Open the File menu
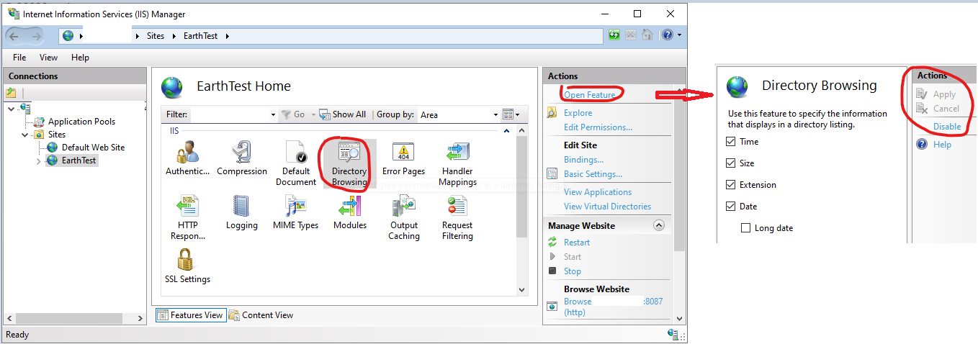 click(19, 57)
